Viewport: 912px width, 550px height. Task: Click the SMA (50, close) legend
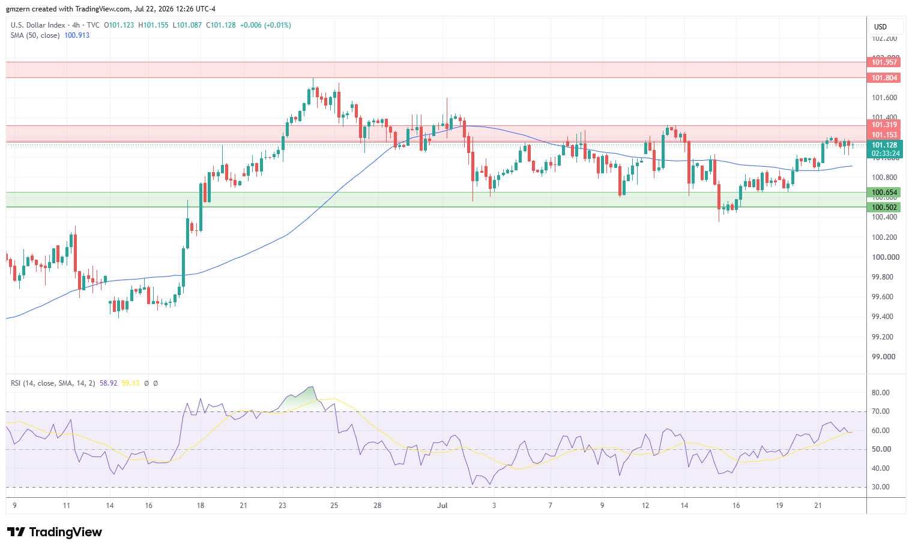35,35
